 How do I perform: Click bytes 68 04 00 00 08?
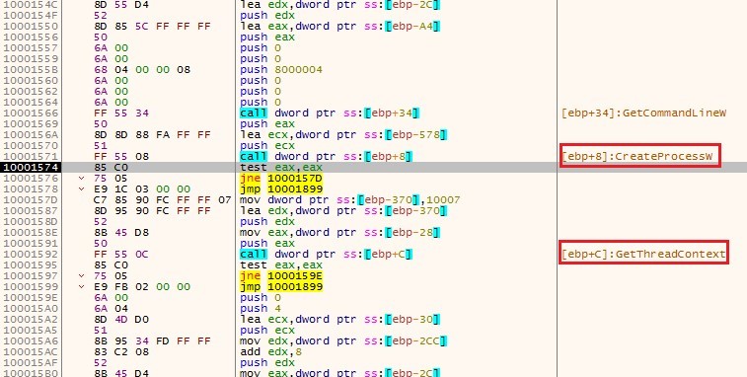coord(142,70)
